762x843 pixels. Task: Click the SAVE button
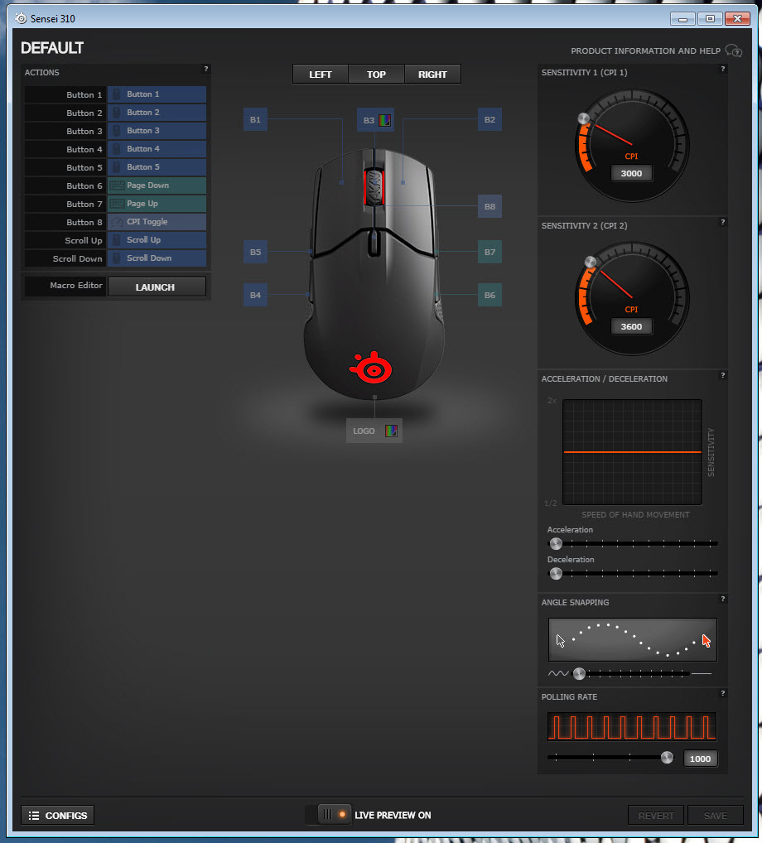716,816
